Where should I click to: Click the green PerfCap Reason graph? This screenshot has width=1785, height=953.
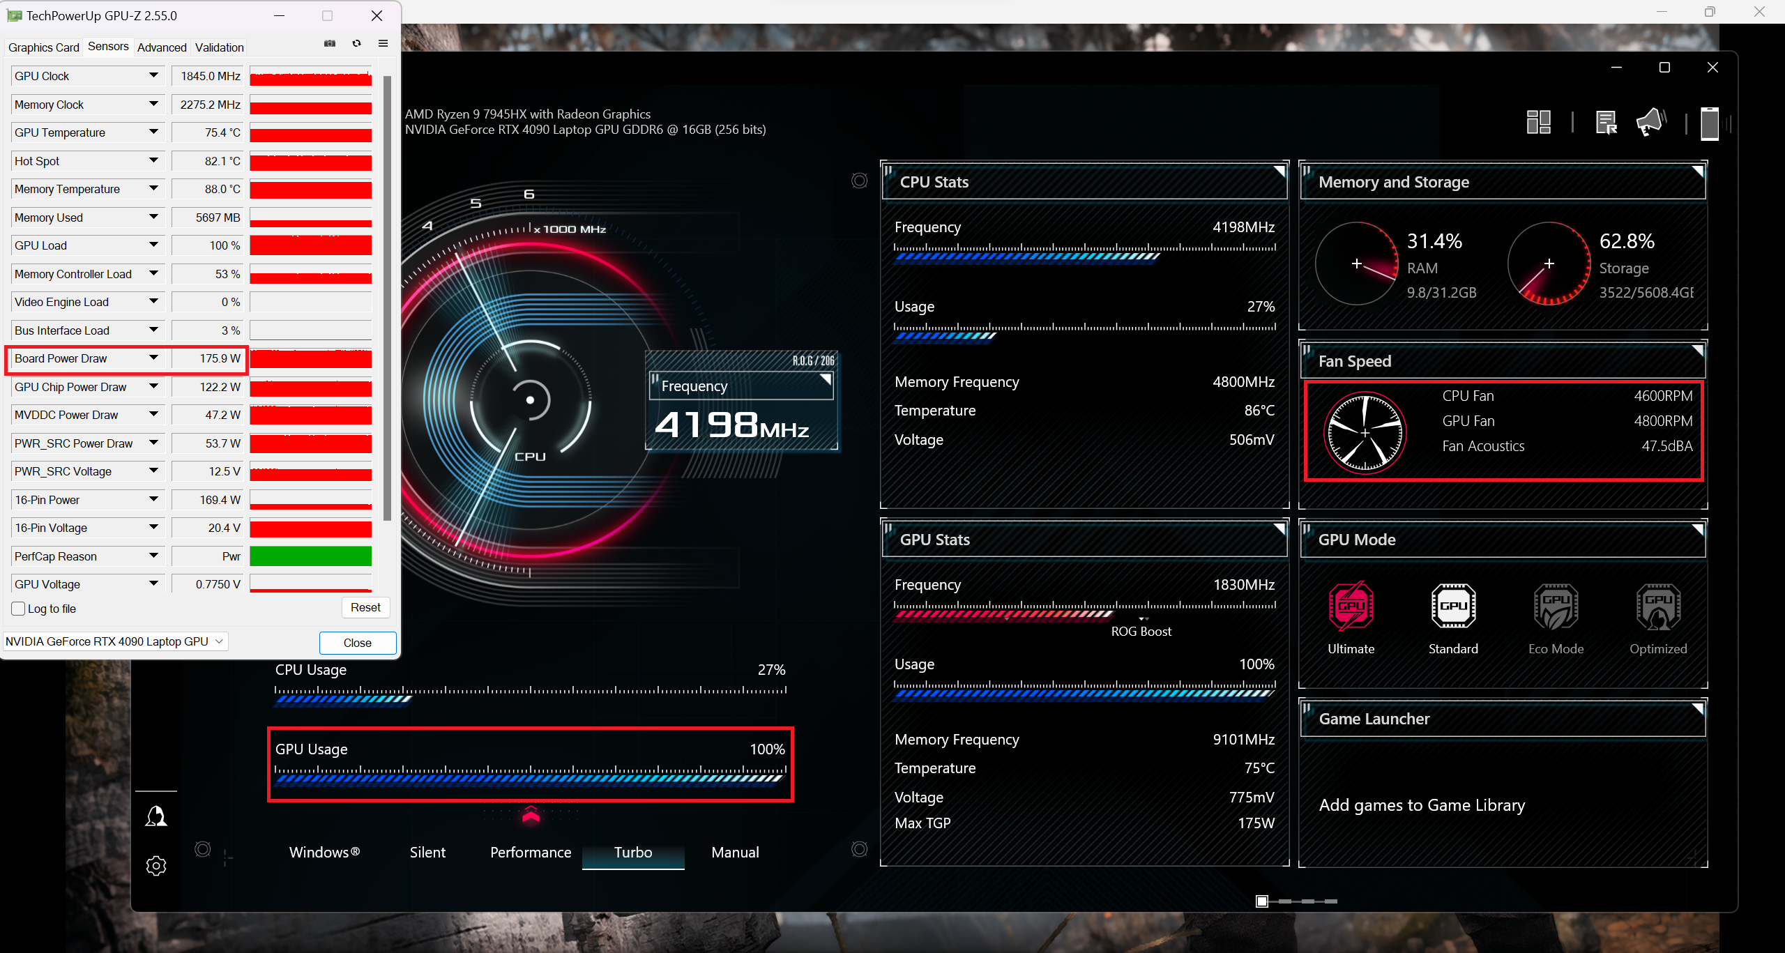tap(310, 556)
